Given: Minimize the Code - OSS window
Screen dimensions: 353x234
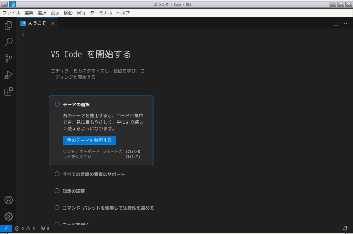Looking at the screenshot, I should click(333, 4).
